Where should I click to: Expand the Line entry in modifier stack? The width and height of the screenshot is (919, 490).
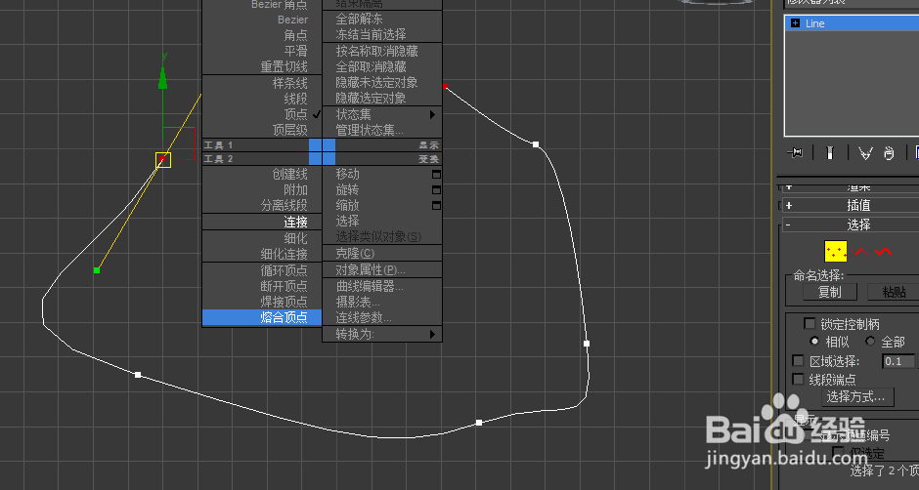(795, 22)
